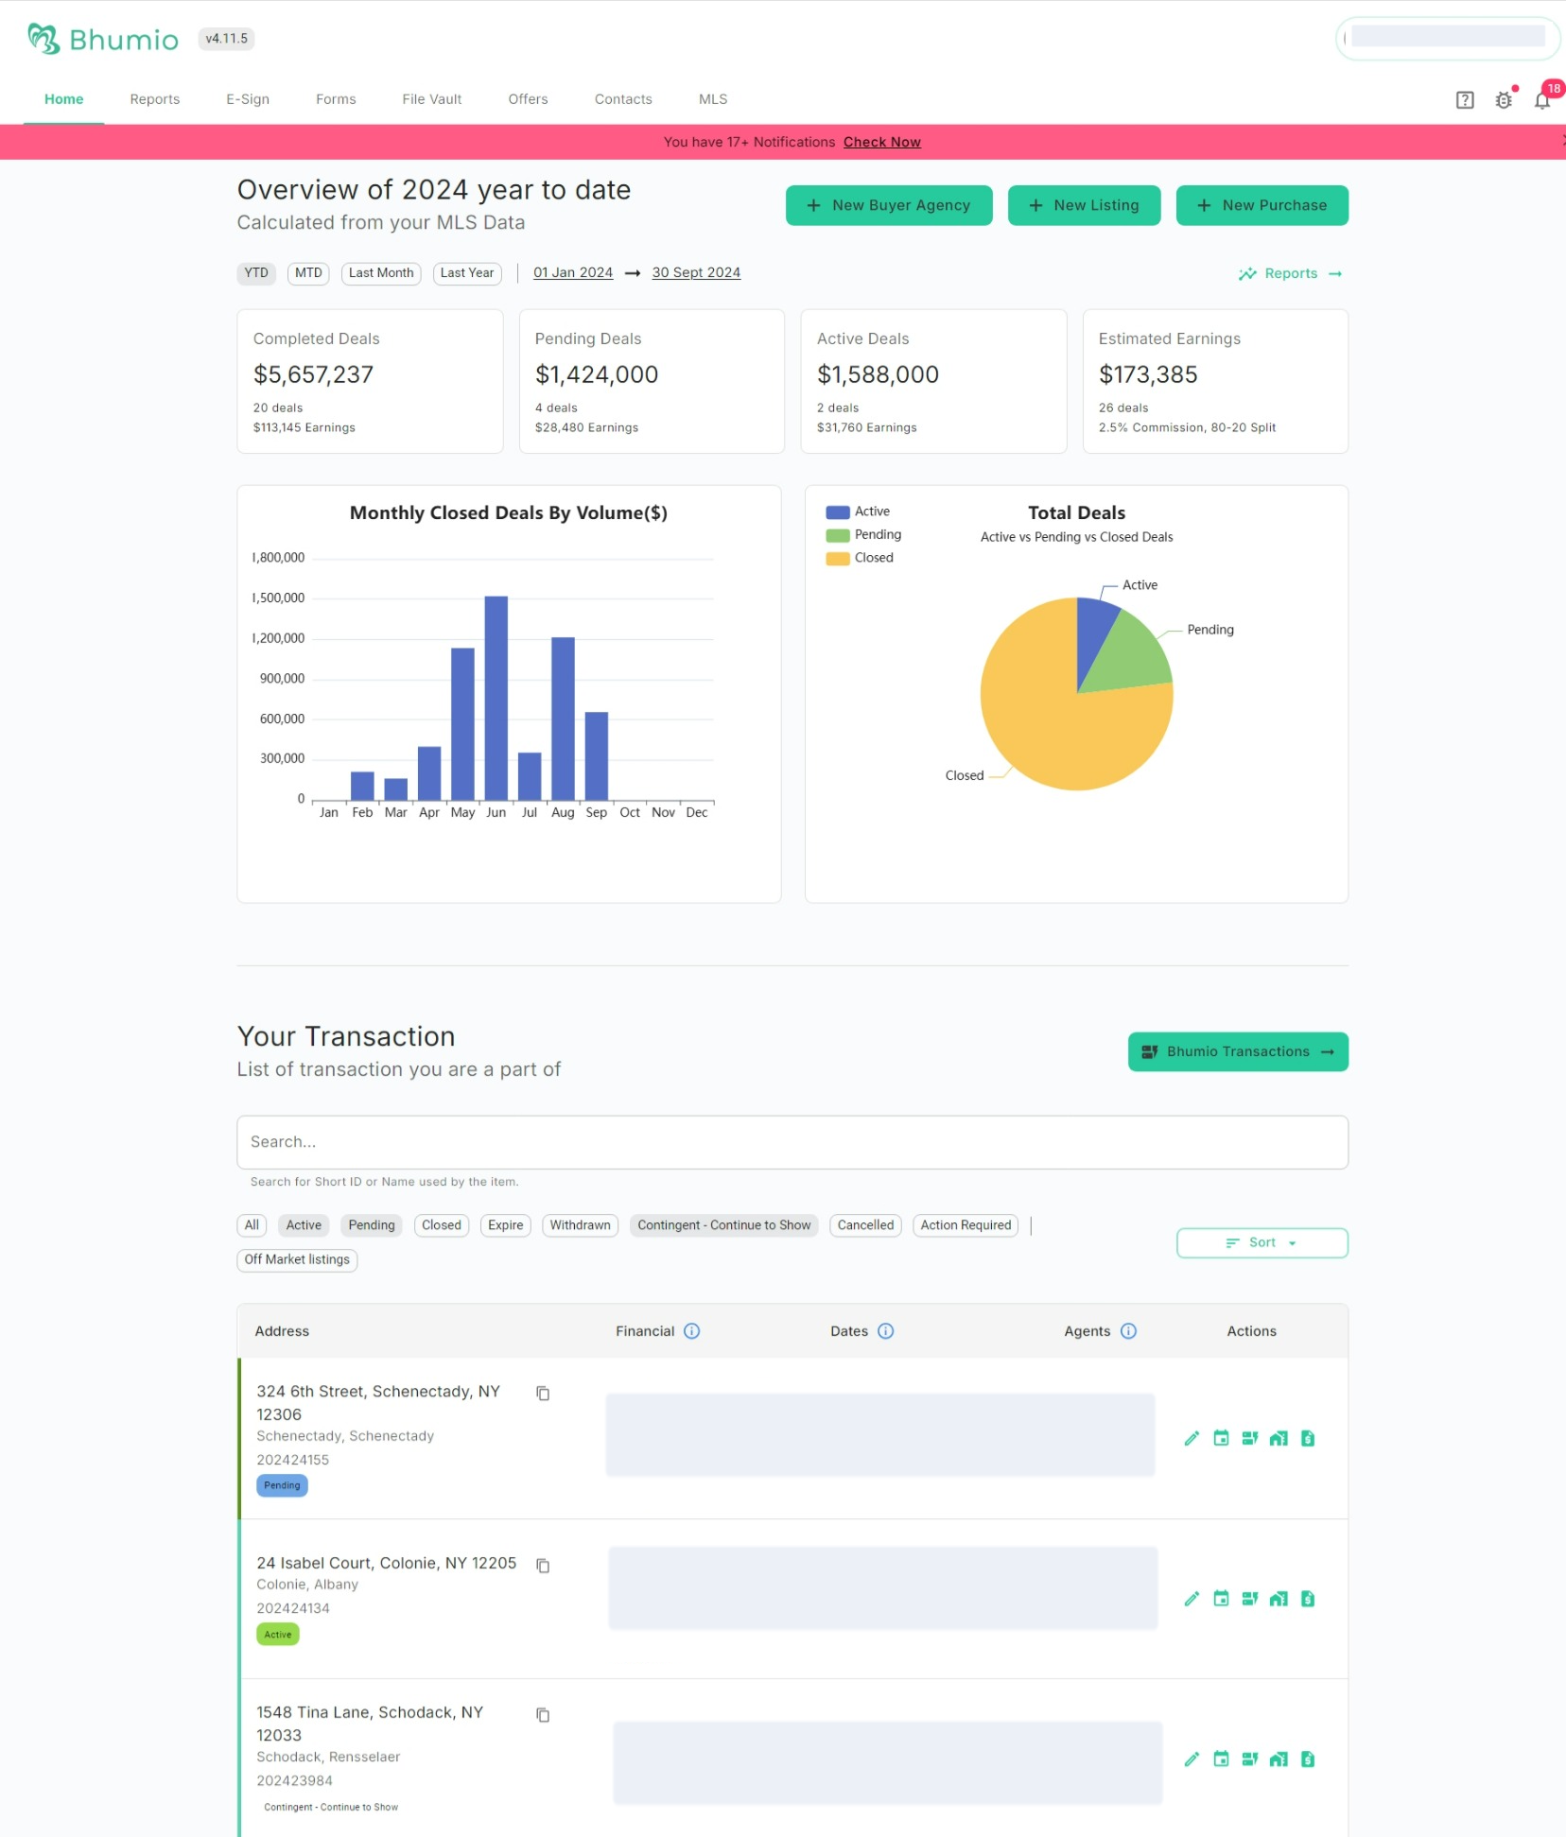Open calendar dates icon for 24 Isabel Court
The image size is (1566, 1837).
pos(1220,1599)
